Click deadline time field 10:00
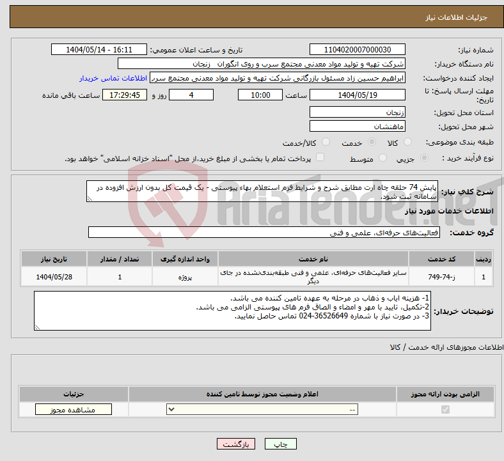 [260, 95]
